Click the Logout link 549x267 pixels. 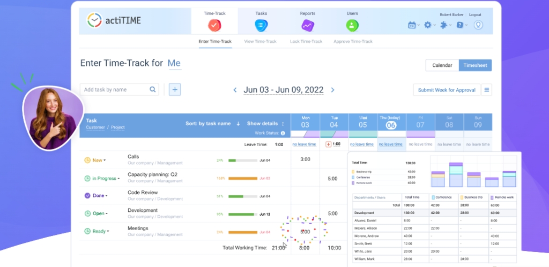(475, 14)
